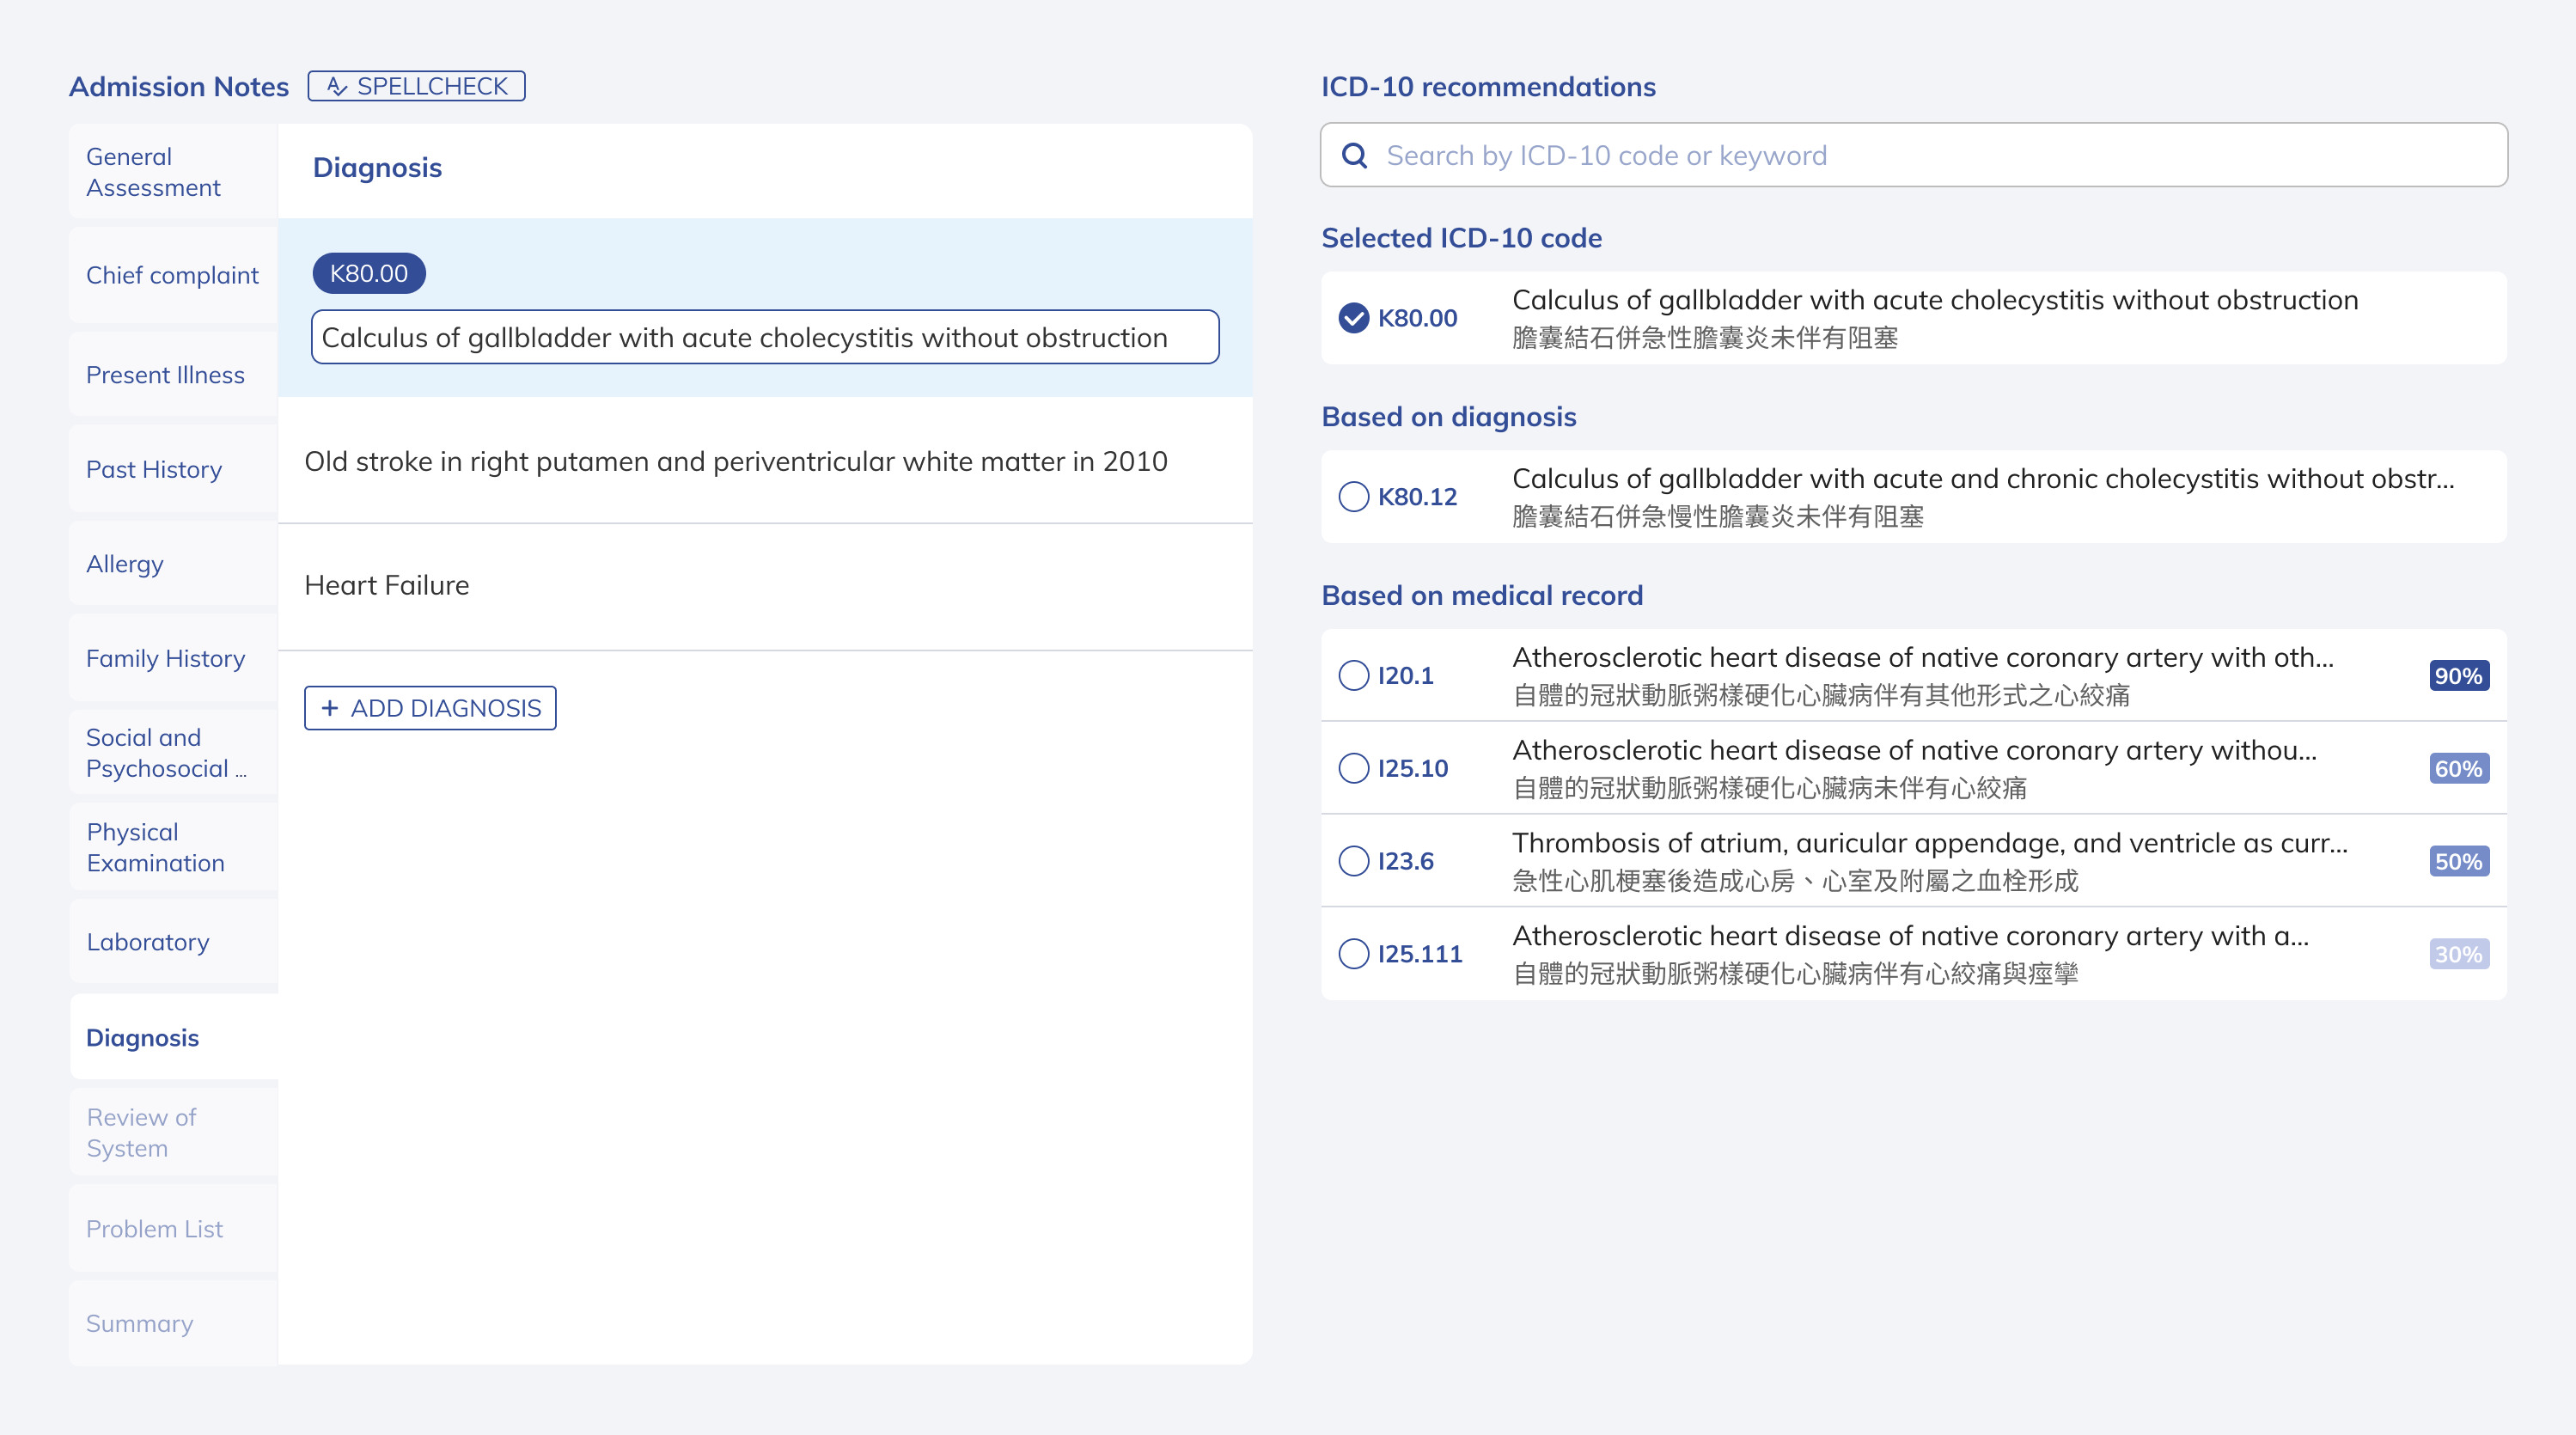Click the 60% confidence badge
2576x1435 pixels.
[x=2458, y=769]
